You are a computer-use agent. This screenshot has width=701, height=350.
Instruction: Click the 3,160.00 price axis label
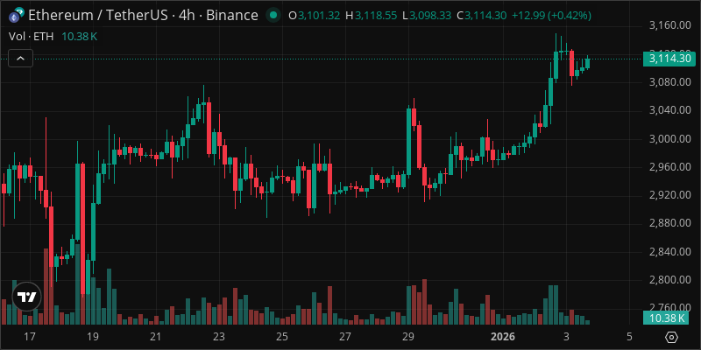point(669,26)
